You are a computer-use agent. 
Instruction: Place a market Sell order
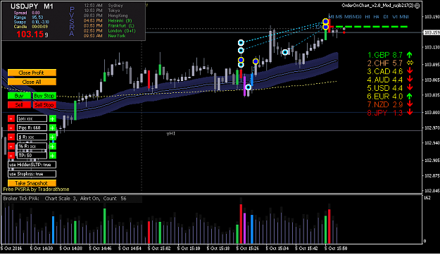pos(19,105)
